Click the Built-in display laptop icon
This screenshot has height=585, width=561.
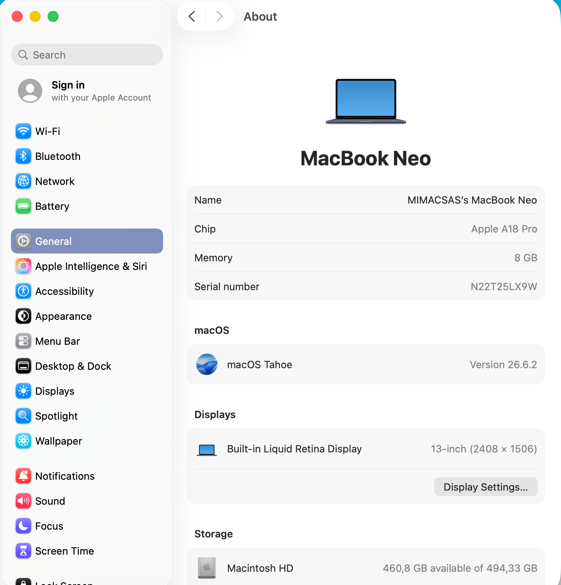207,450
